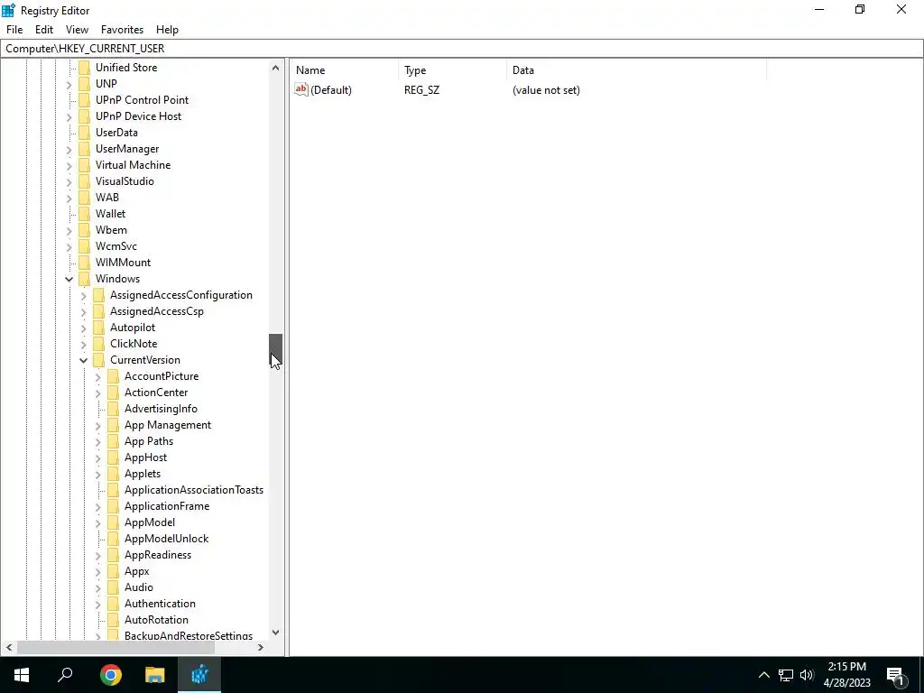This screenshot has height=693, width=924.
Task: Expand the App Paths key
Action: (x=97, y=441)
